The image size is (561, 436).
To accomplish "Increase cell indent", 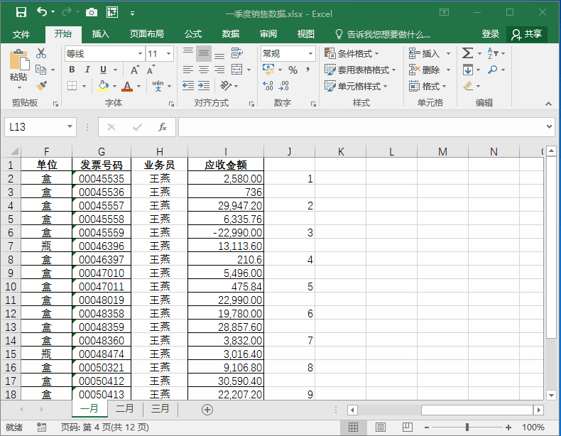I will coord(204,86).
